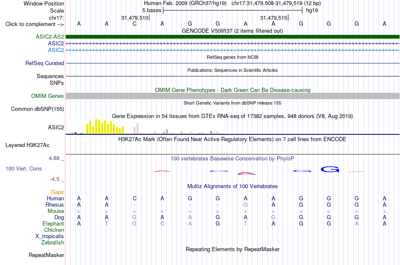Open '100 vertebrates Basewise Conservation by PhyloP' title
This screenshot has width=400, height=265.
tap(232, 159)
